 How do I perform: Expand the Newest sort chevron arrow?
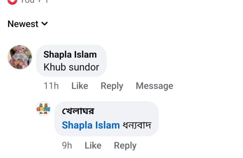coord(45,23)
